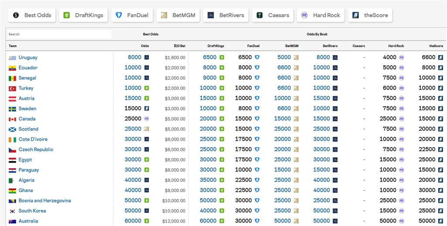Click the Scotland flag icon
The image size is (447, 226).
point(12,129)
